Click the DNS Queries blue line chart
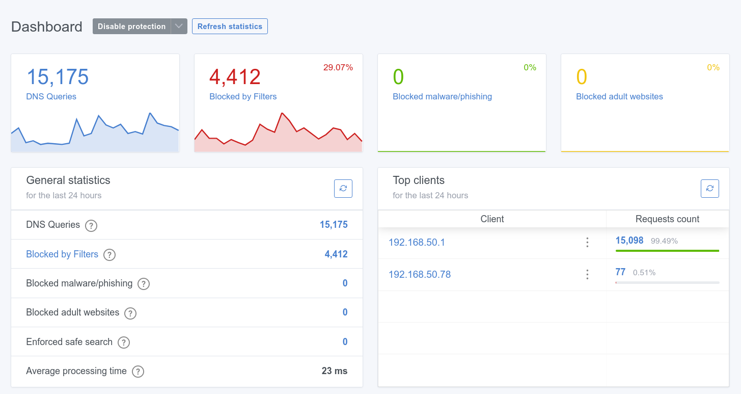The height and width of the screenshot is (394, 741). [95, 132]
